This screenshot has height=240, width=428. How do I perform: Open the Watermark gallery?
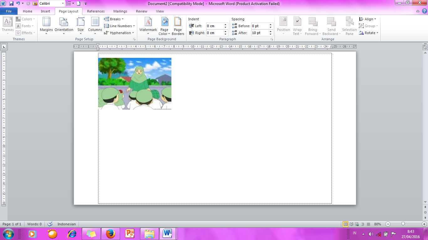point(148,26)
